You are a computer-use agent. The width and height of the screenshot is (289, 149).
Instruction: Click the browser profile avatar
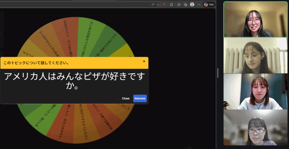192,5
